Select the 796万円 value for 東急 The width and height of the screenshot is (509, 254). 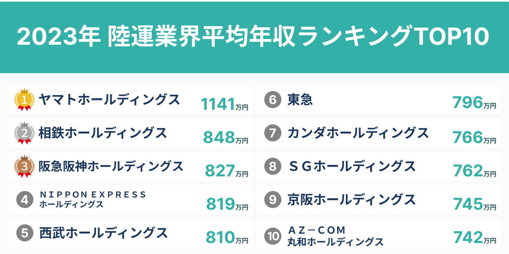[x=474, y=103]
